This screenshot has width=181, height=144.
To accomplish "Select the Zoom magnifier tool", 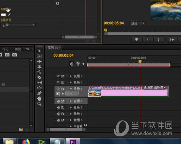I will pyautogui.click(x=39, y=104).
